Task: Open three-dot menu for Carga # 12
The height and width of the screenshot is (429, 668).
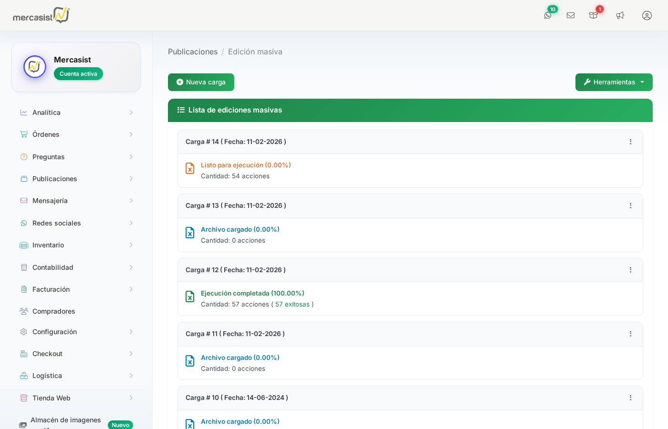Action: point(630,270)
